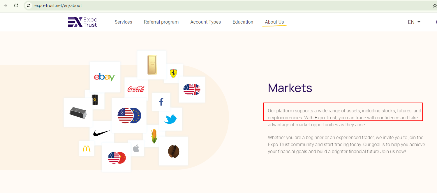Click the Ferrari logo tile
Viewport: 437px width, 193px height.
[173, 73]
